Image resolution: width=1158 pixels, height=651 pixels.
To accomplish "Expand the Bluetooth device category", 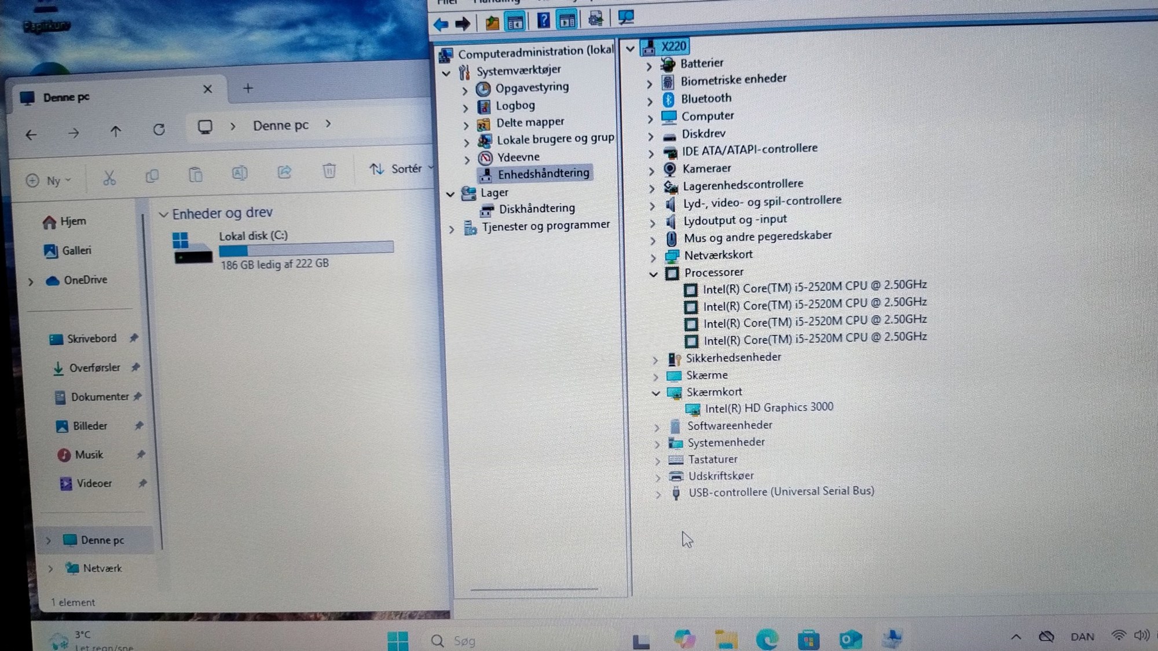I will [x=650, y=101].
